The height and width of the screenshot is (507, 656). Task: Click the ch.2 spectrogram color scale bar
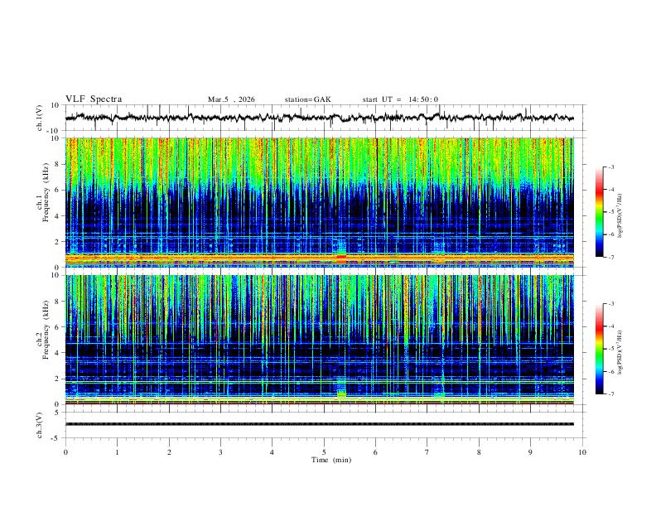tap(599, 349)
